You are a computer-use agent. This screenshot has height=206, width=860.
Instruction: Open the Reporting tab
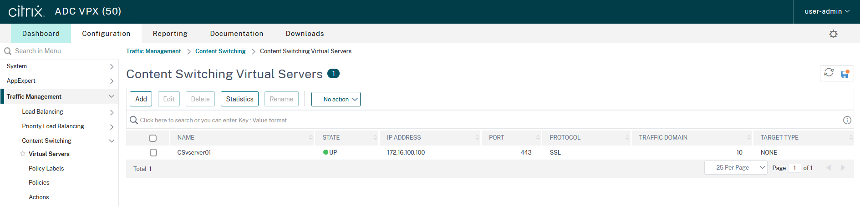[x=170, y=34]
